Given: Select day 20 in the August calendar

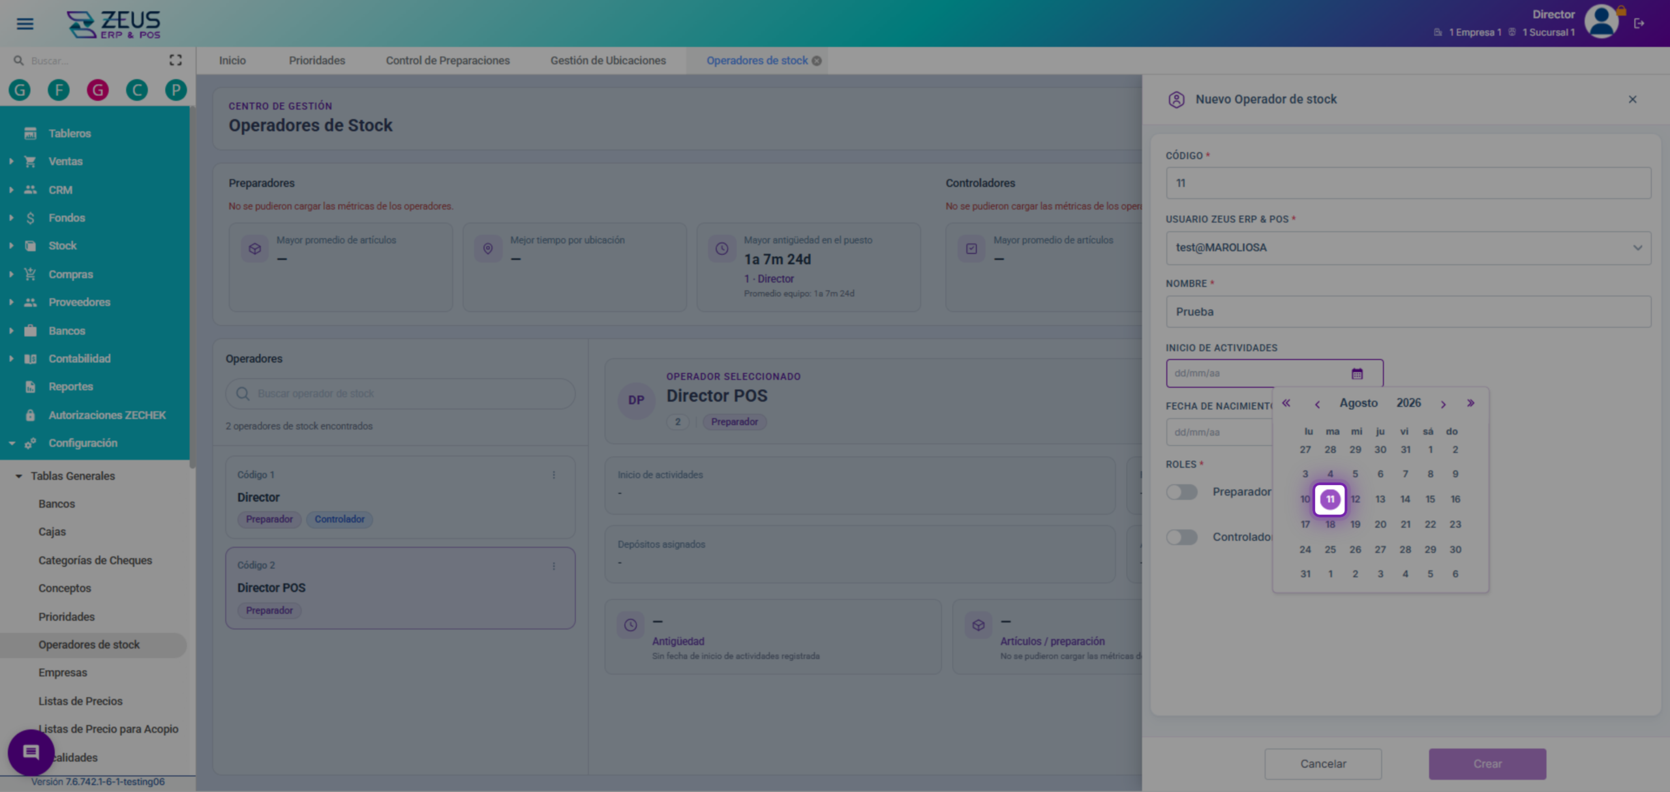Looking at the screenshot, I should (1380, 524).
